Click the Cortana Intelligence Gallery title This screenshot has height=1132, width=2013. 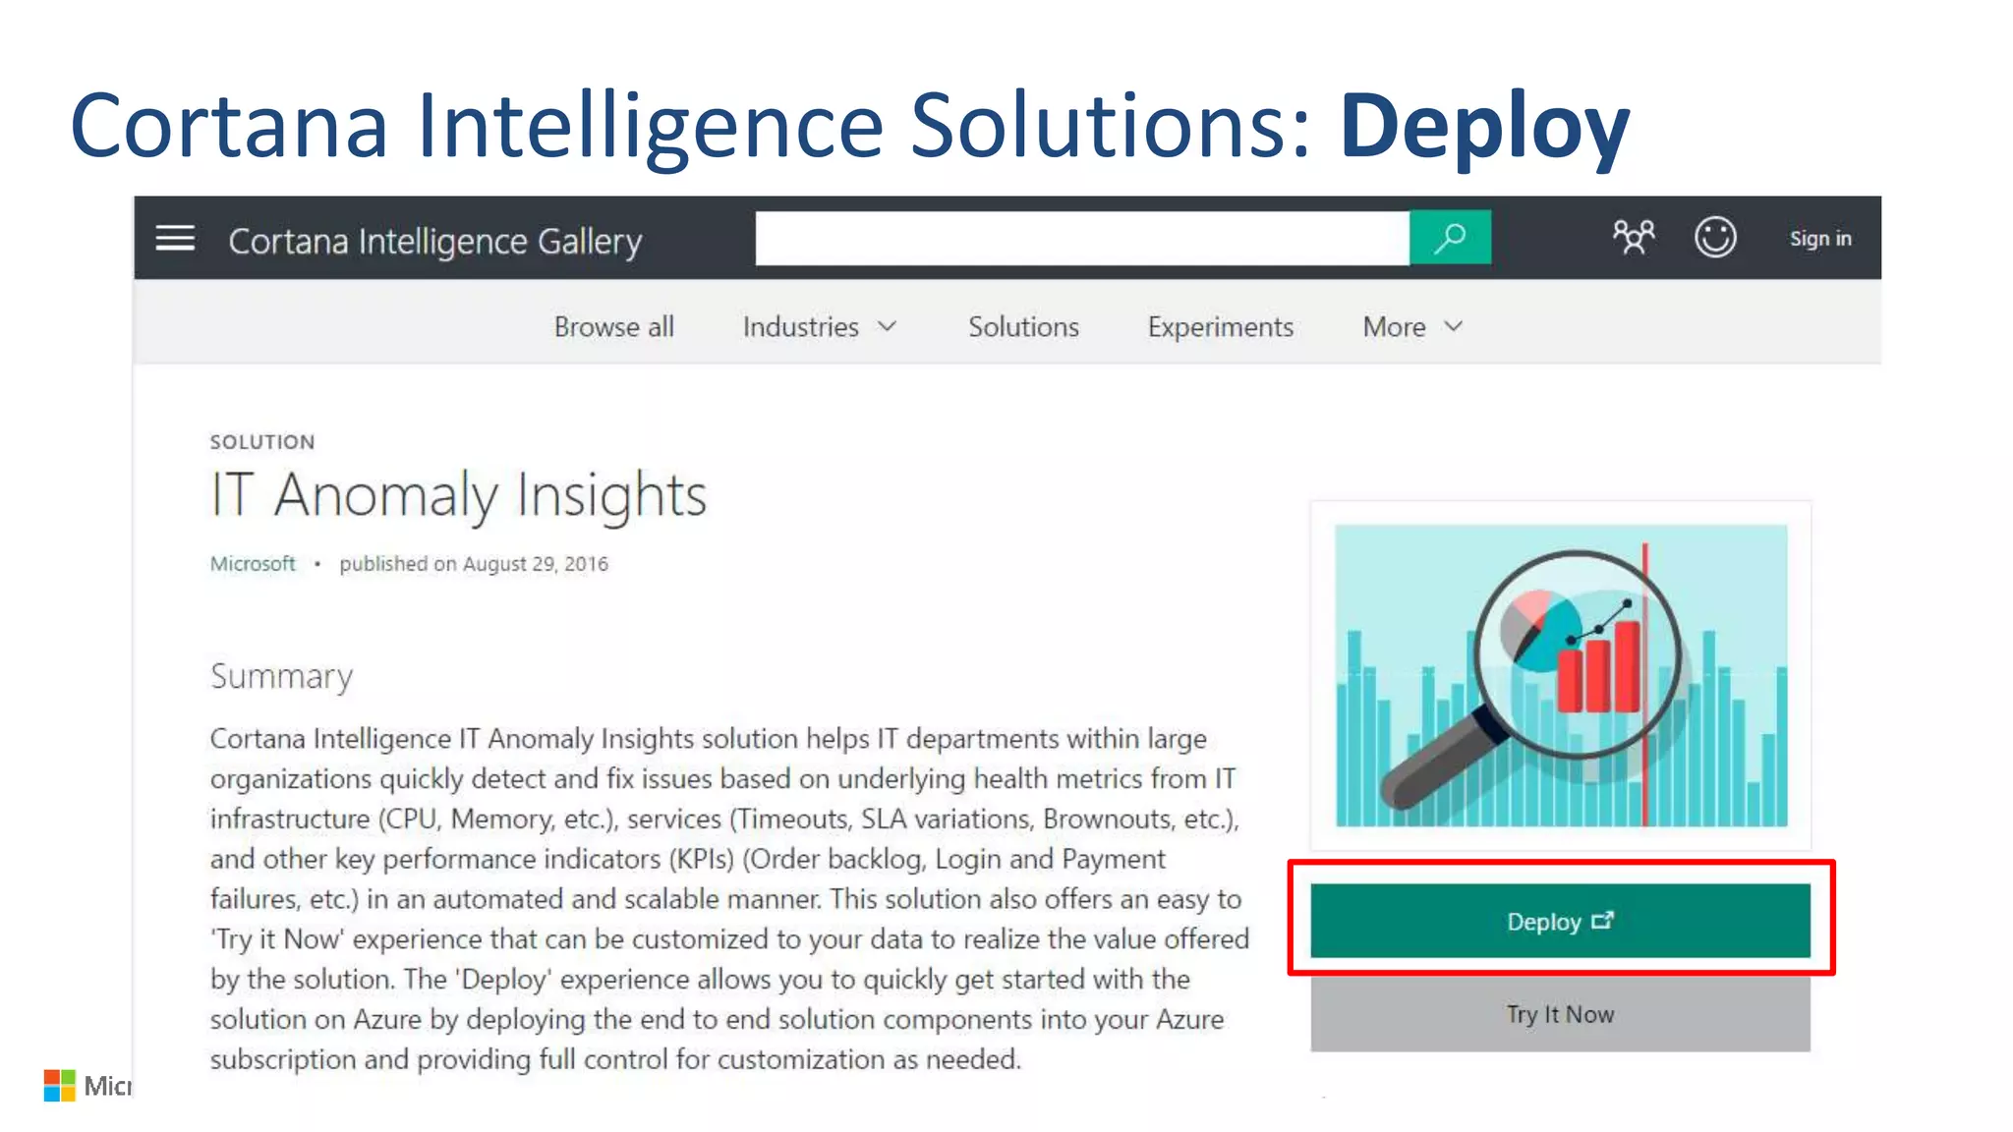coord(434,241)
